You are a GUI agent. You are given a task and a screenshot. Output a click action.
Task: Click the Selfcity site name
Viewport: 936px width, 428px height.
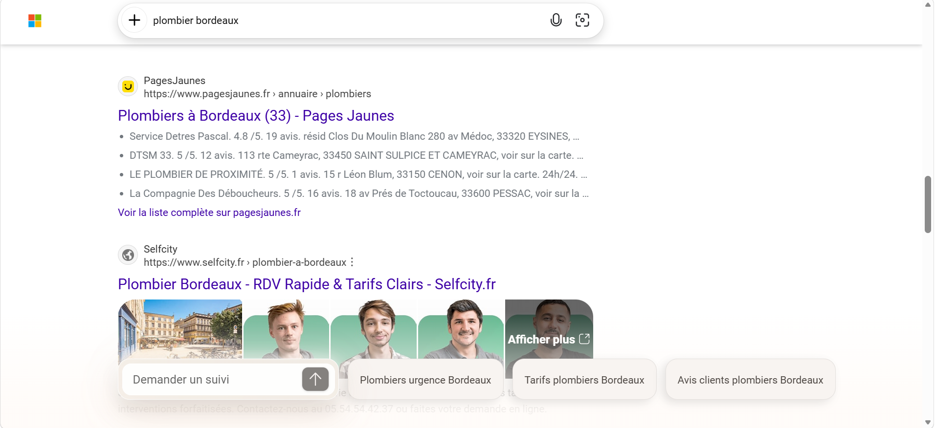(x=160, y=249)
